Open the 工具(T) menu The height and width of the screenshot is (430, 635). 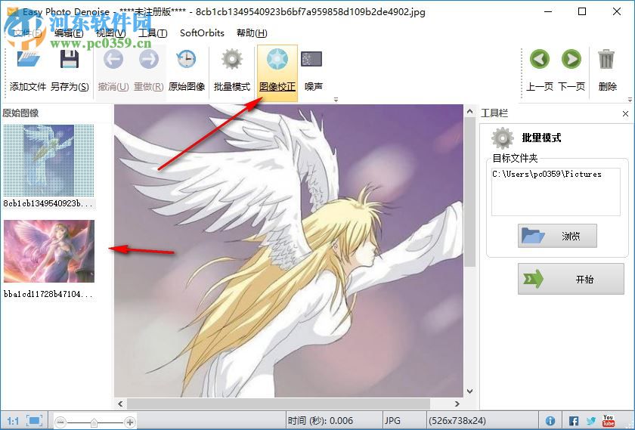(153, 33)
